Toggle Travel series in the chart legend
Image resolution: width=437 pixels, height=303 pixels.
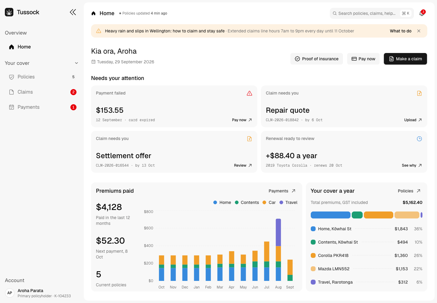288,202
